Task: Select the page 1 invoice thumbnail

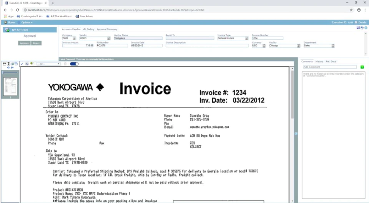Action: [x=10, y=87]
